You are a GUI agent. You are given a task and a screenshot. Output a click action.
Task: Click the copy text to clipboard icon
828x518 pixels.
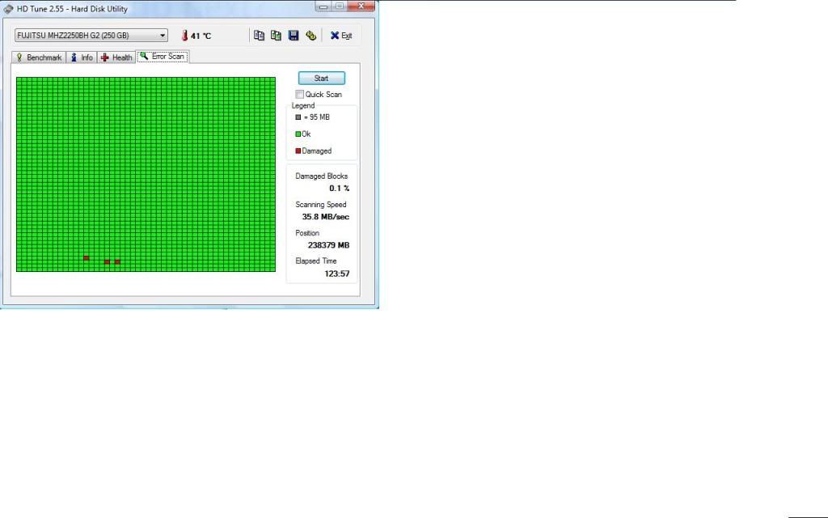[259, 36]
